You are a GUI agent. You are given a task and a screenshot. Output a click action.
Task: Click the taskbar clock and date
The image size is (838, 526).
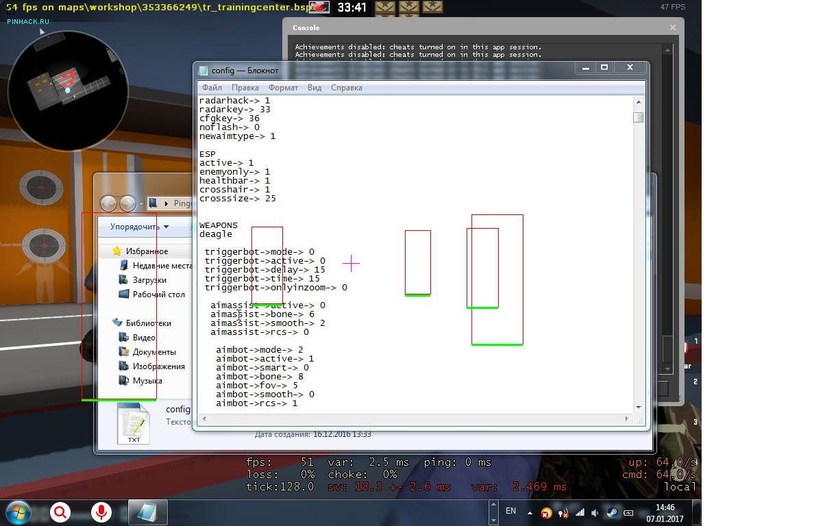665,512
